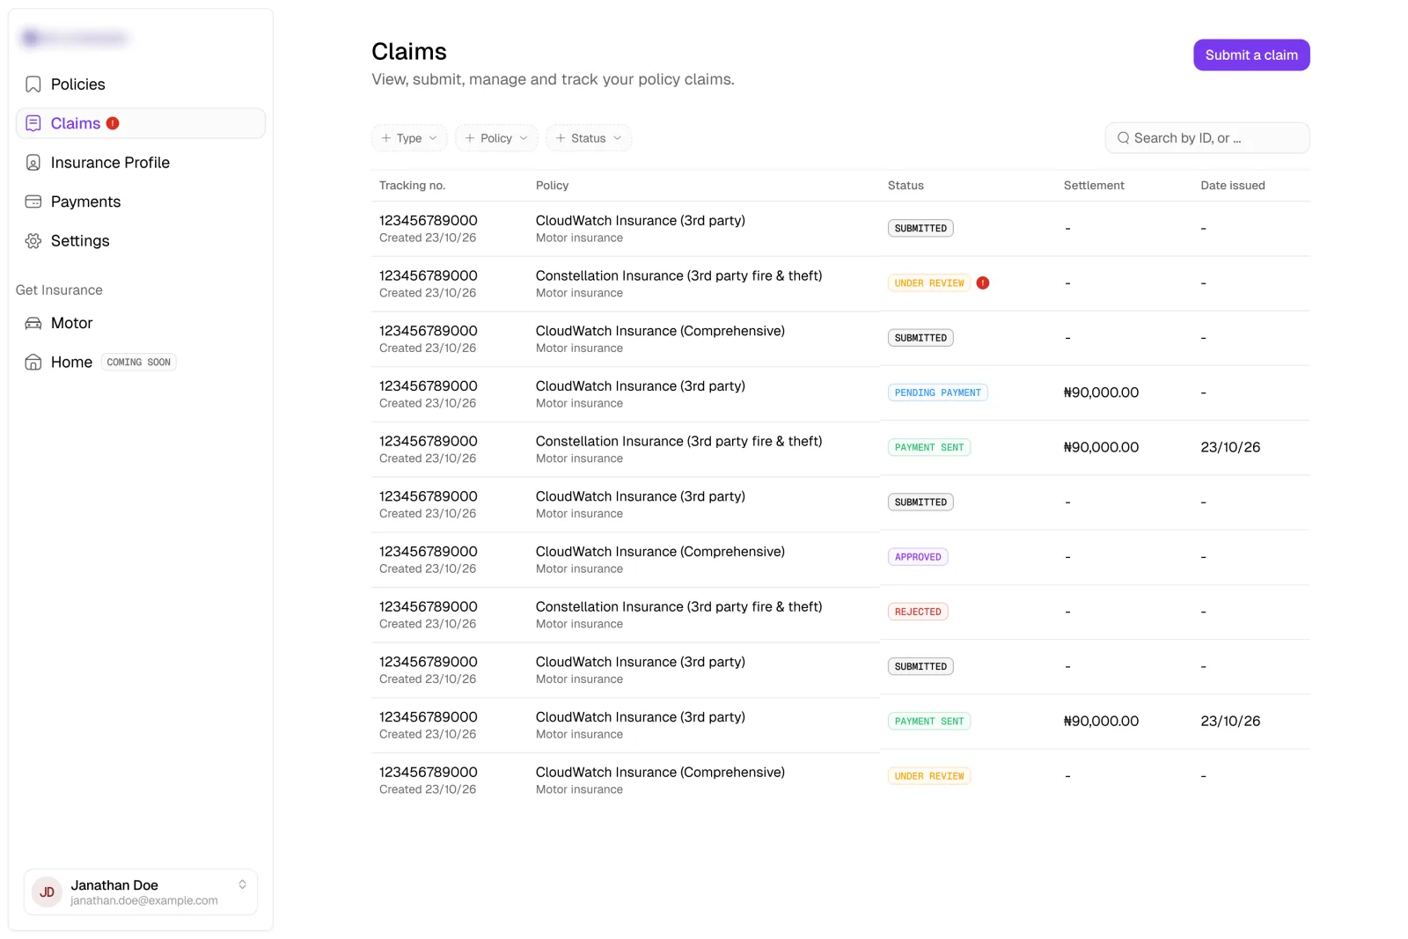The image size is (1408, 939).
Task: Click the Status column header
Action: point(906,186)
